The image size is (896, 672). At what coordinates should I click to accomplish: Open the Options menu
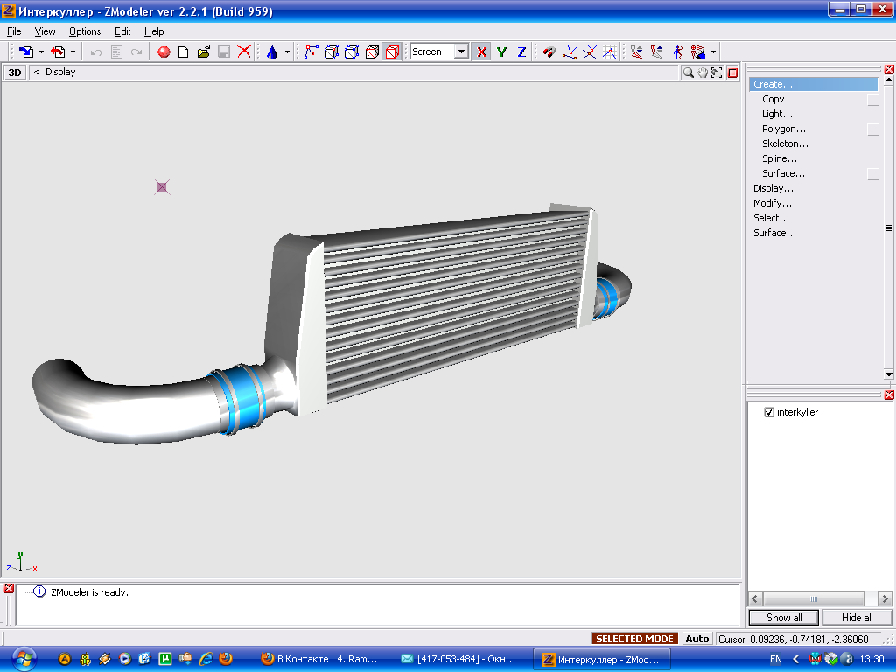coord(85,31)
